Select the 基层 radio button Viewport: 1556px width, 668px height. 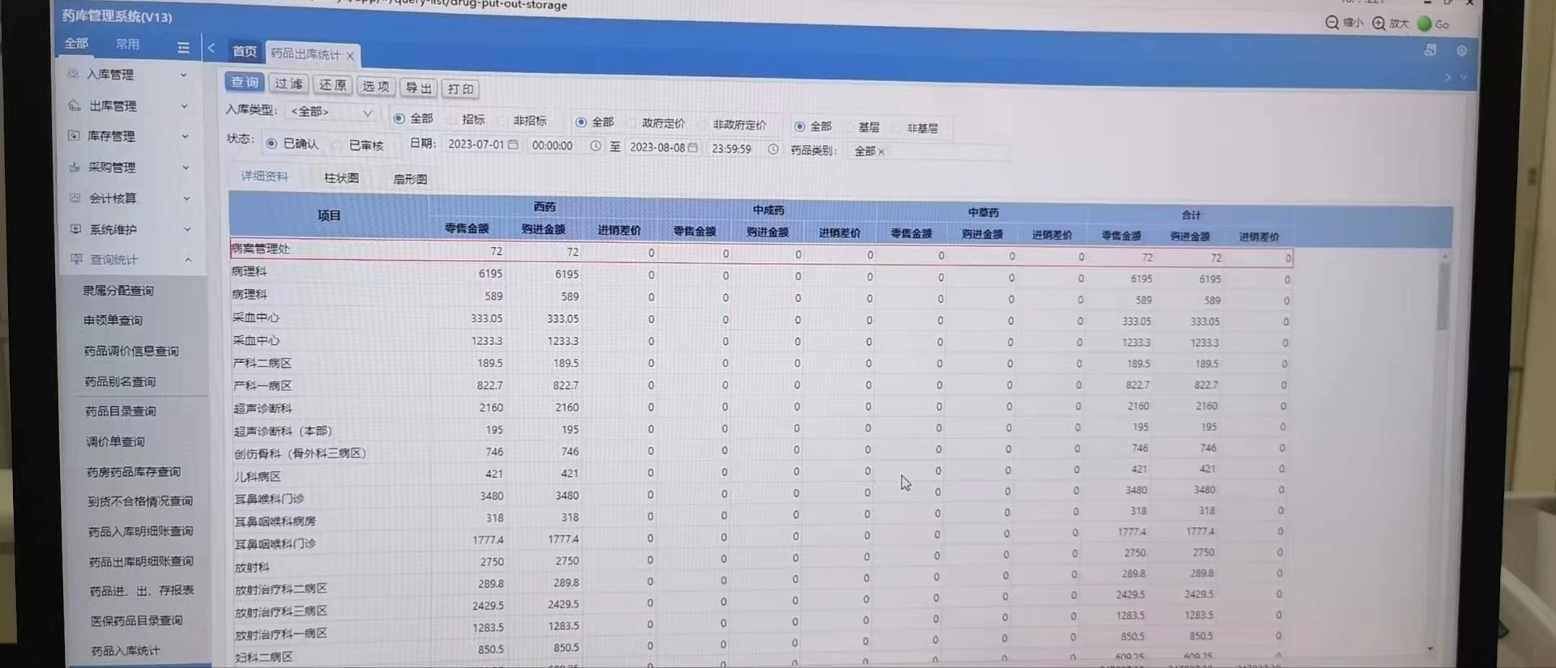[849, 127]
